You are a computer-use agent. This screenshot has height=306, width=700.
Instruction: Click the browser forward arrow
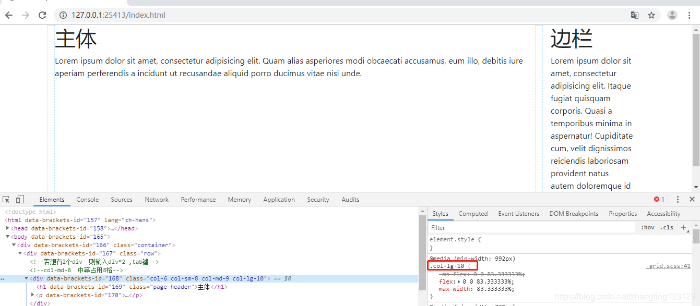26,15
